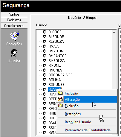Click the Usuário / Grupo heading
The image size is (121, 137).
[82, 18]
